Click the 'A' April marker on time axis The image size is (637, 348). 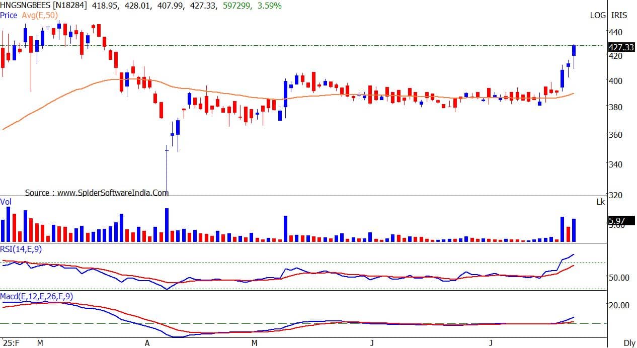[147, 343]
